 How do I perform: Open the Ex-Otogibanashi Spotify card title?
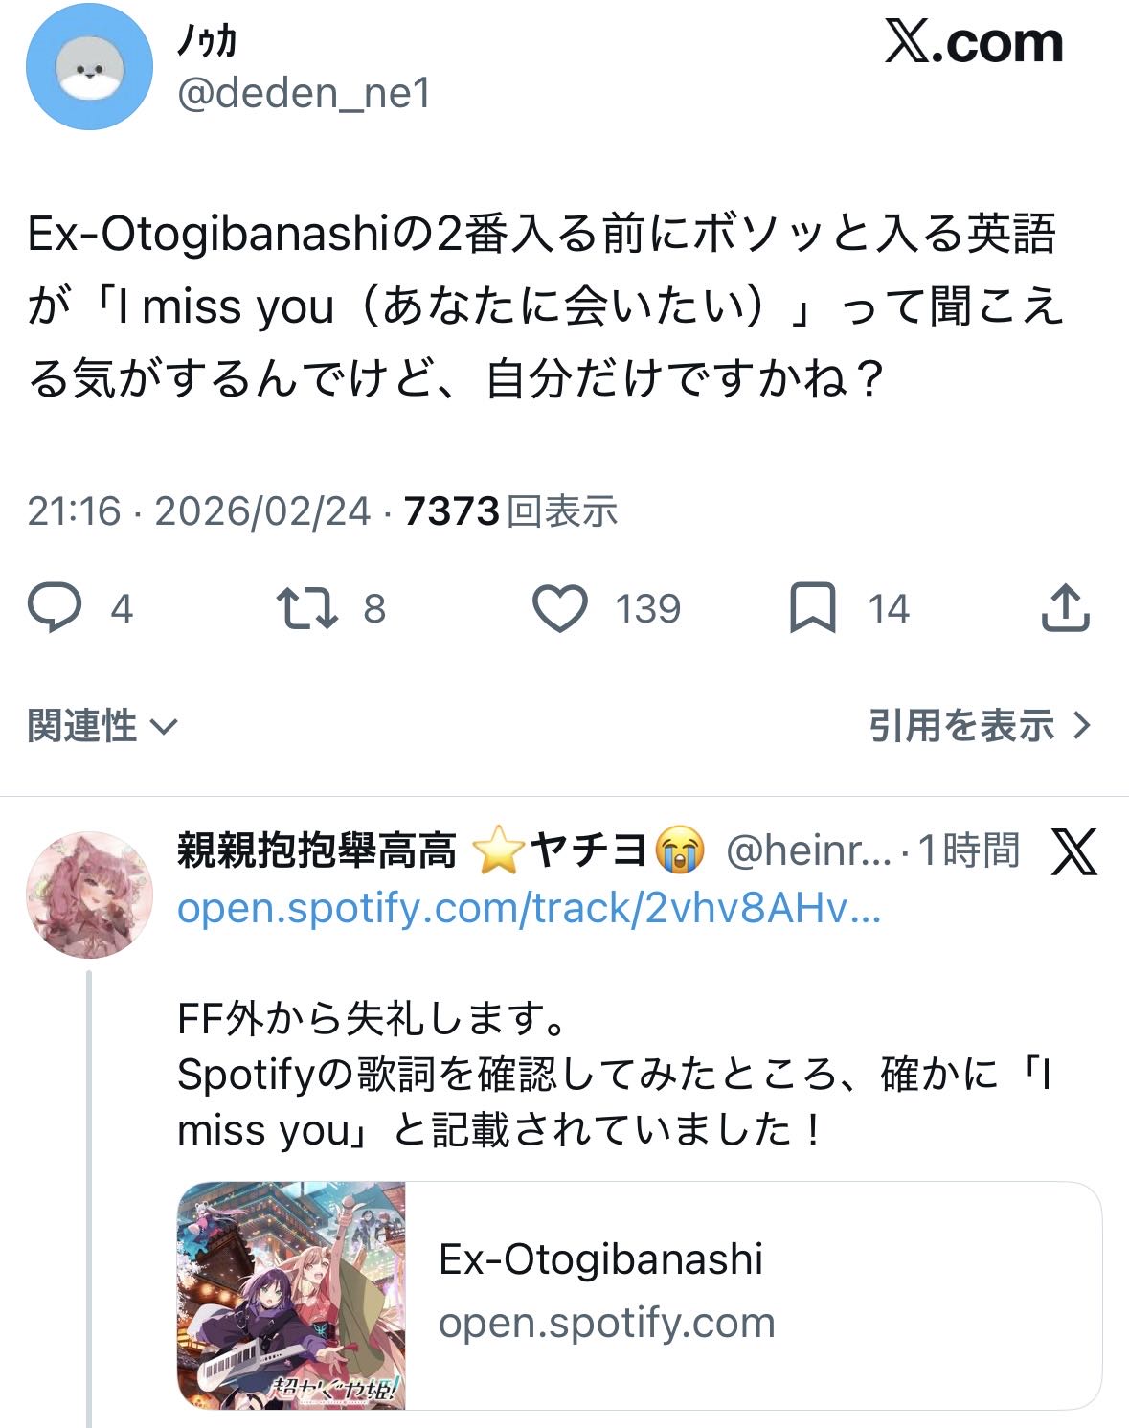tap(600, 1258)
